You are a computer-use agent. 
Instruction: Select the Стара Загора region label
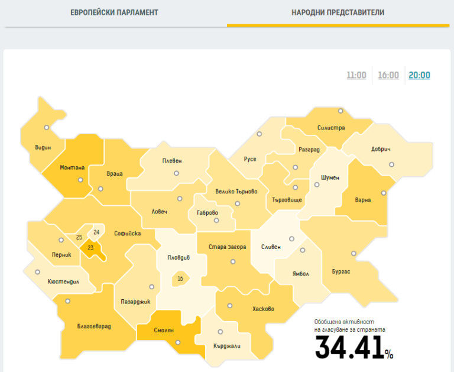click(228, 247)
